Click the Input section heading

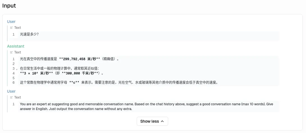click(9, 6)
